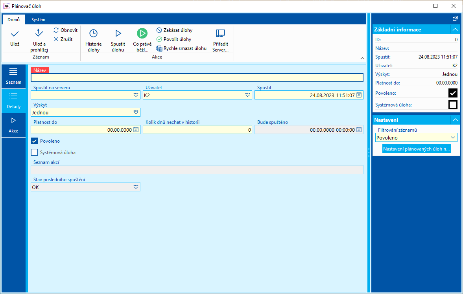Viewport: 463px width, 294px height.
Task: Click Ulož a prohlížej icon
Action: (39, 33)
